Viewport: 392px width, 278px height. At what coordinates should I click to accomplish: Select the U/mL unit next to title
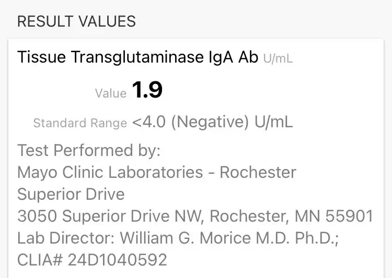278,58
